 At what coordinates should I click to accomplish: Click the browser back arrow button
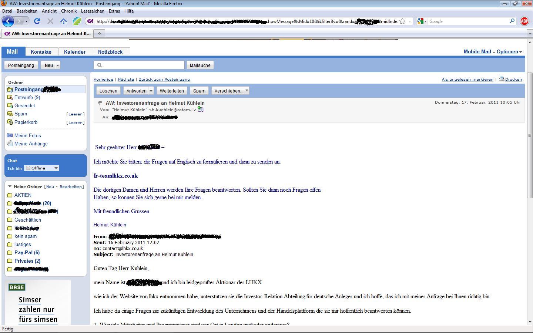click(x=8, y=21)
